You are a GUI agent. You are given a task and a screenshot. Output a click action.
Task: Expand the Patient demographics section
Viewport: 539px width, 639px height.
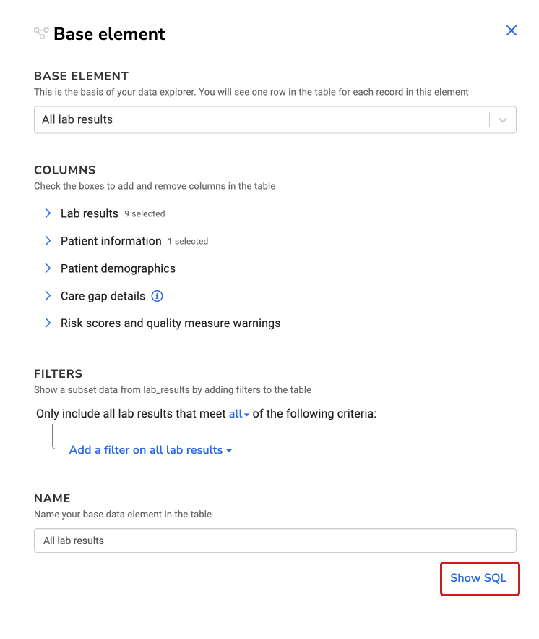coord(48,268)
